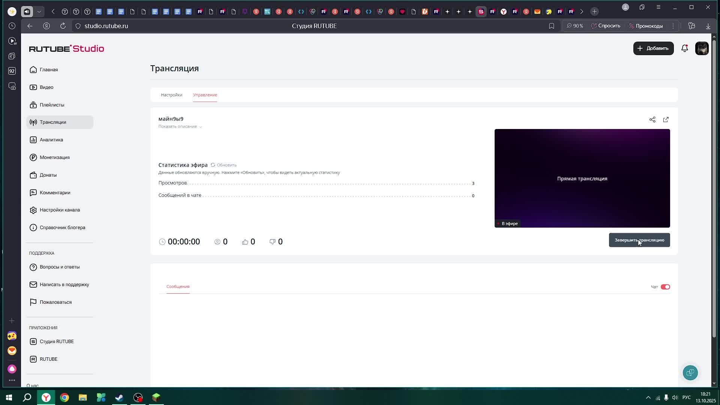
Task: Click the Добавить button
Action: 653,48
